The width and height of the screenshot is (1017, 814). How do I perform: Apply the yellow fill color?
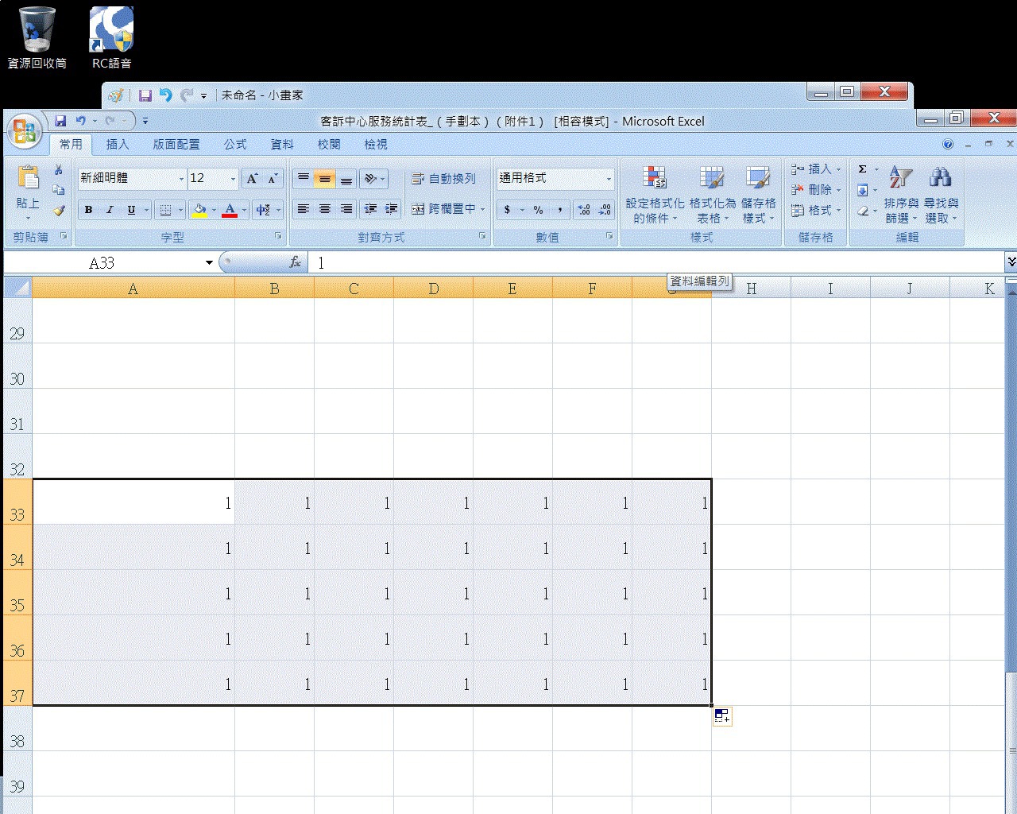tap(199, 210)
